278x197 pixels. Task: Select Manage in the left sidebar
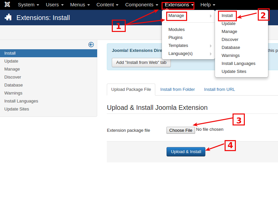(x=48, y=69)
